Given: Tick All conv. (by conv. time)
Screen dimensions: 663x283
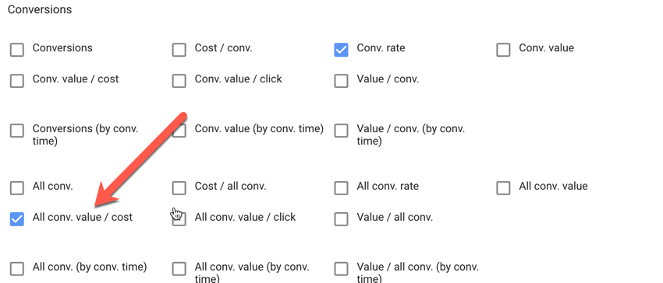Looking at the screenshot, I should (x=17, y=269).
